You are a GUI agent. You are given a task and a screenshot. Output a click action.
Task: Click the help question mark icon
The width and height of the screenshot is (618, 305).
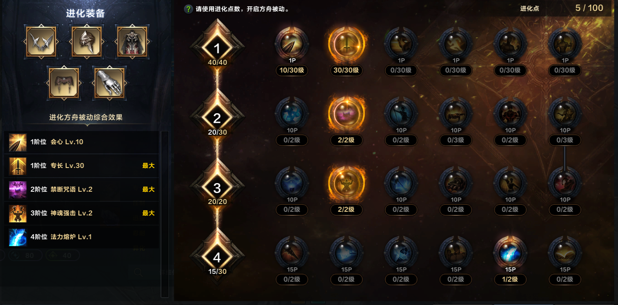(x=188, y=9)
